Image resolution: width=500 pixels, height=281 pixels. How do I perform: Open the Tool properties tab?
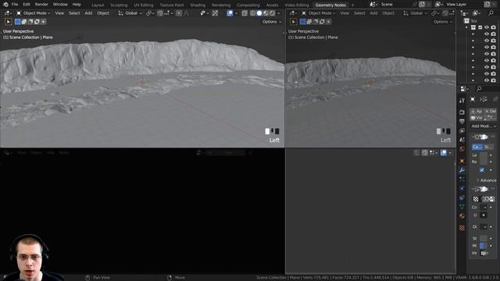462,101
